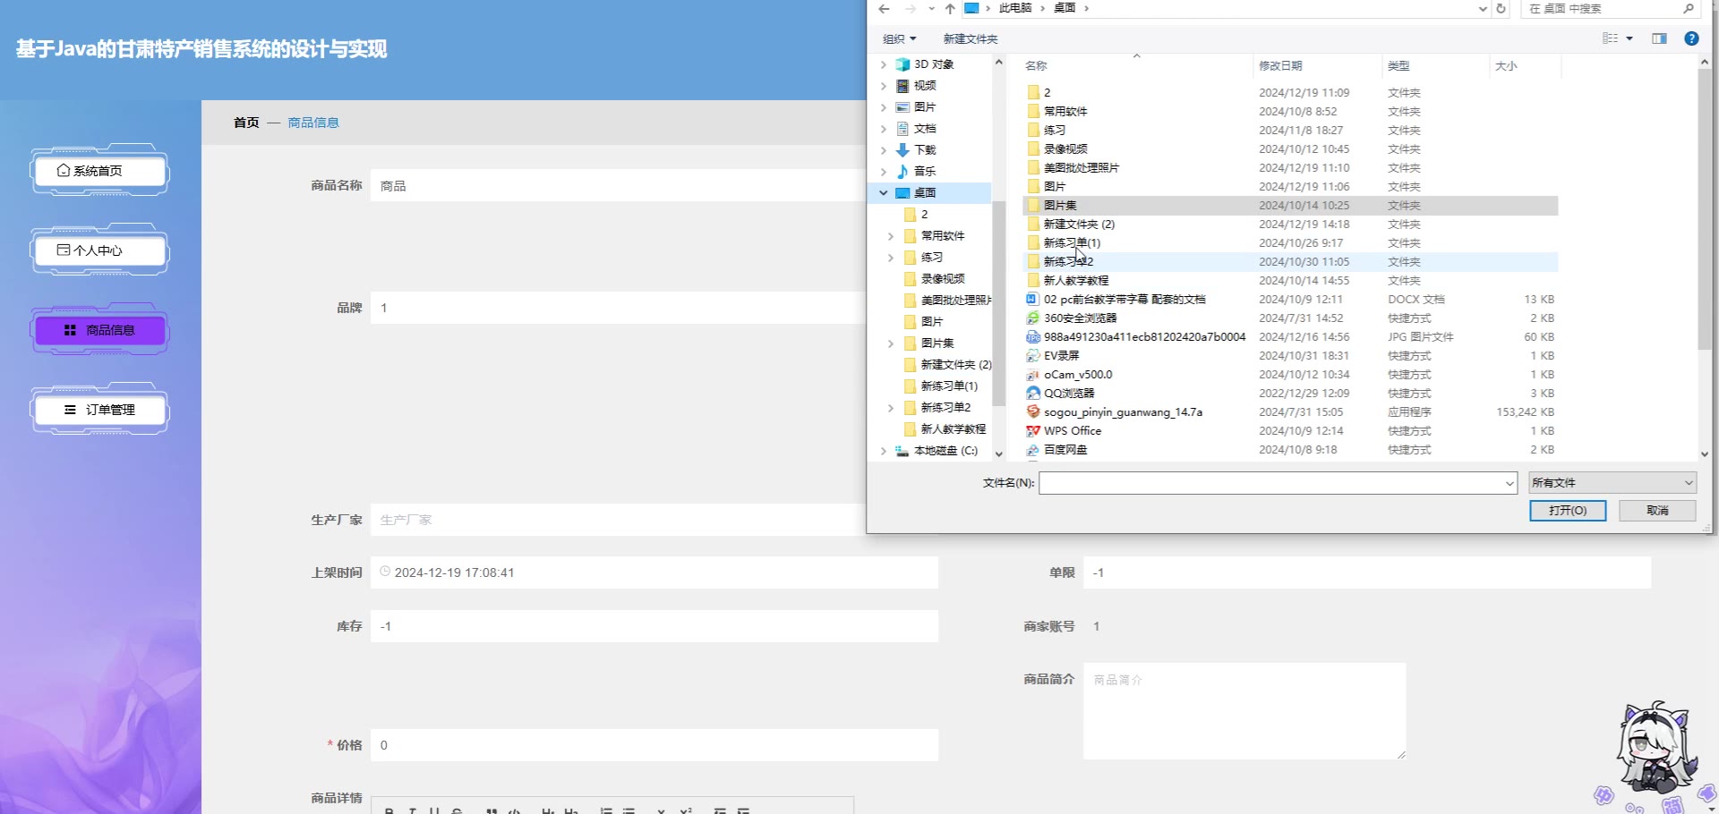Viewport: 1719px width, 814px height.
Task: Click the back arrow in file dialog
Action: pyautogui.click(x=884, y=9)
